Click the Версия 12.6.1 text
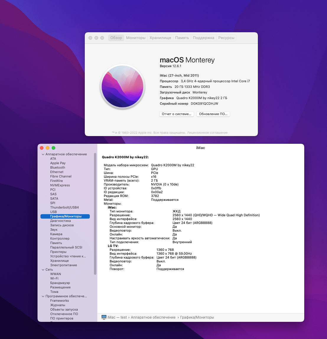This screenshot has height=339, width=327. 170,66
